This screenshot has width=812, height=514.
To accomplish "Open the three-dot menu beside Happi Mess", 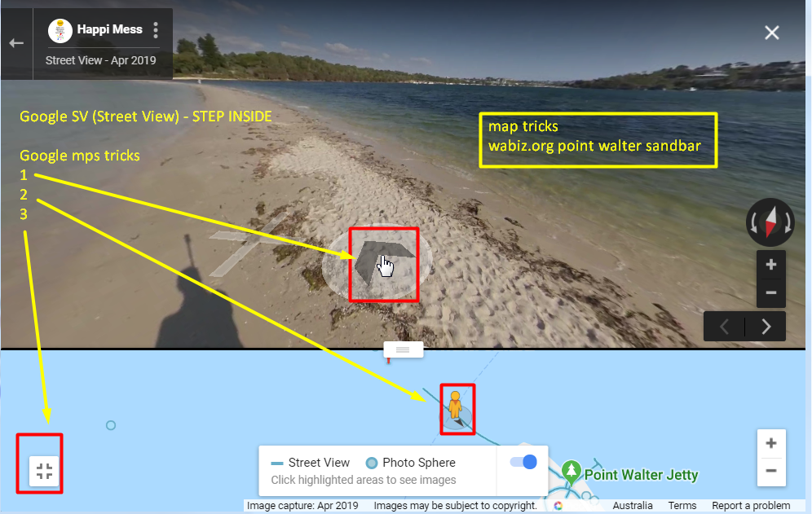I will 156,30.
